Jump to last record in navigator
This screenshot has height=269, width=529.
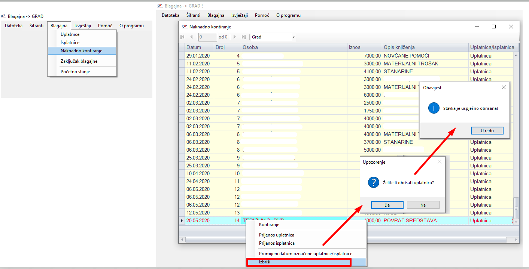click(243, 37)
